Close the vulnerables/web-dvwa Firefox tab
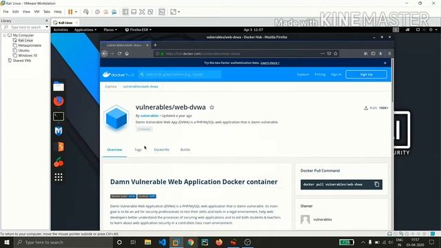This screenshot has height=248, width=441. click(x=147, y=45)
